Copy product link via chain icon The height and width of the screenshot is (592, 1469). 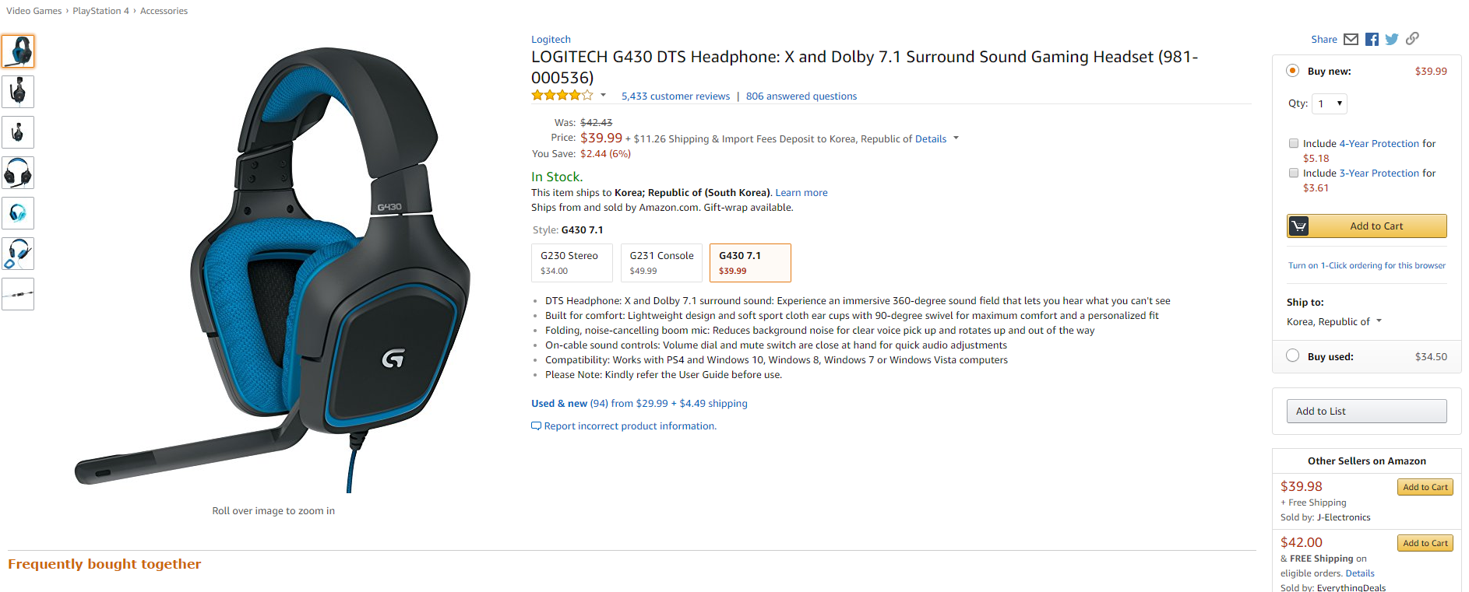pos(1412,38)
